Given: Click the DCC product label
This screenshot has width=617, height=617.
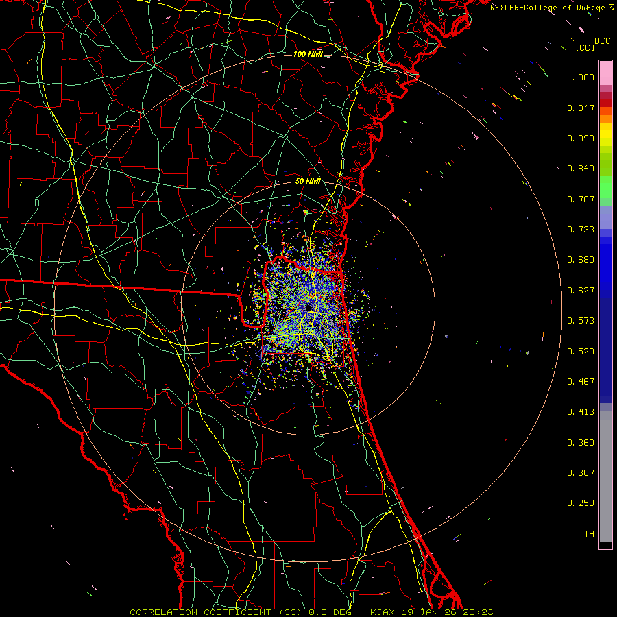Looking at the screenshot, I should click(602, 41).
